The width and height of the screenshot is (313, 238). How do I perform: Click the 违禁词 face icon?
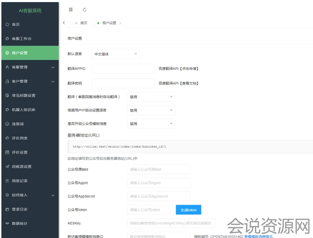[x=7, y=124]
